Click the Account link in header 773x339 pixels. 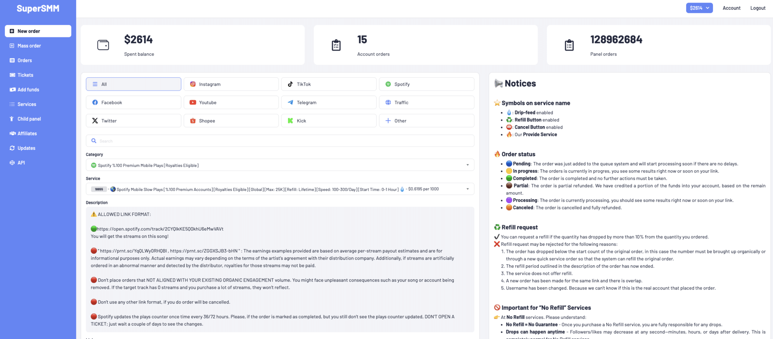731,8
